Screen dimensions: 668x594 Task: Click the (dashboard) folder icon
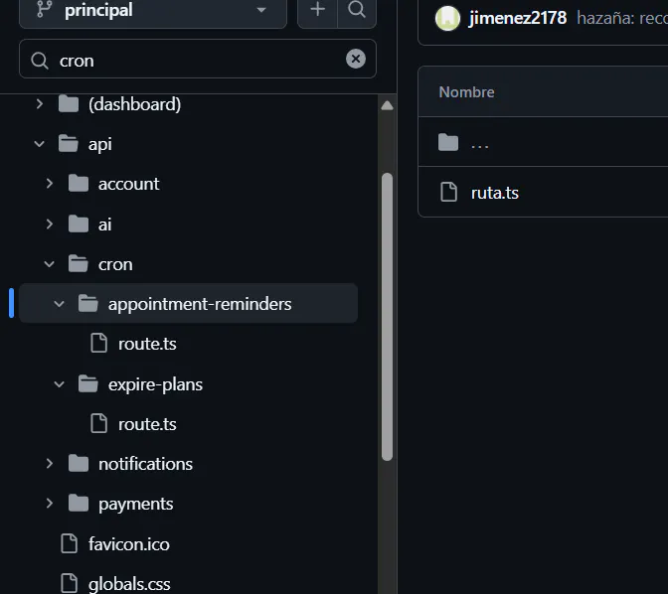[69, 104]
